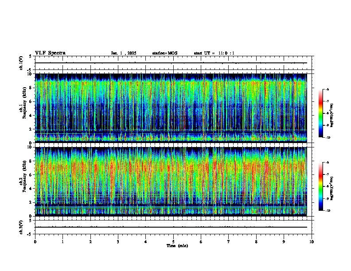Click the "-8" value on ch.1 colorbar
Screen dimensions: 351x271
click(x=327, y=113)
